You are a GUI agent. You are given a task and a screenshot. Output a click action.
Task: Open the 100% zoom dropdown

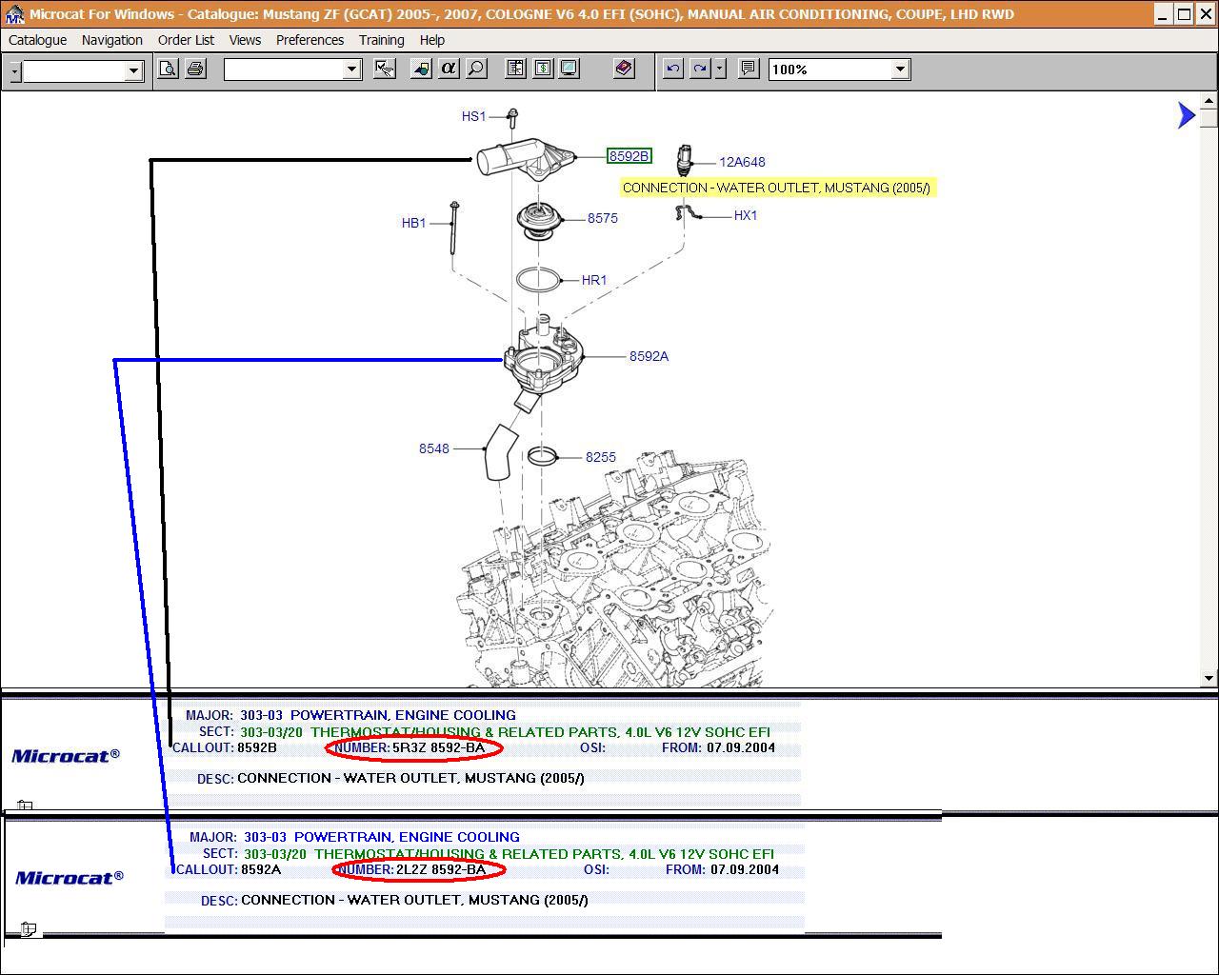900,70
